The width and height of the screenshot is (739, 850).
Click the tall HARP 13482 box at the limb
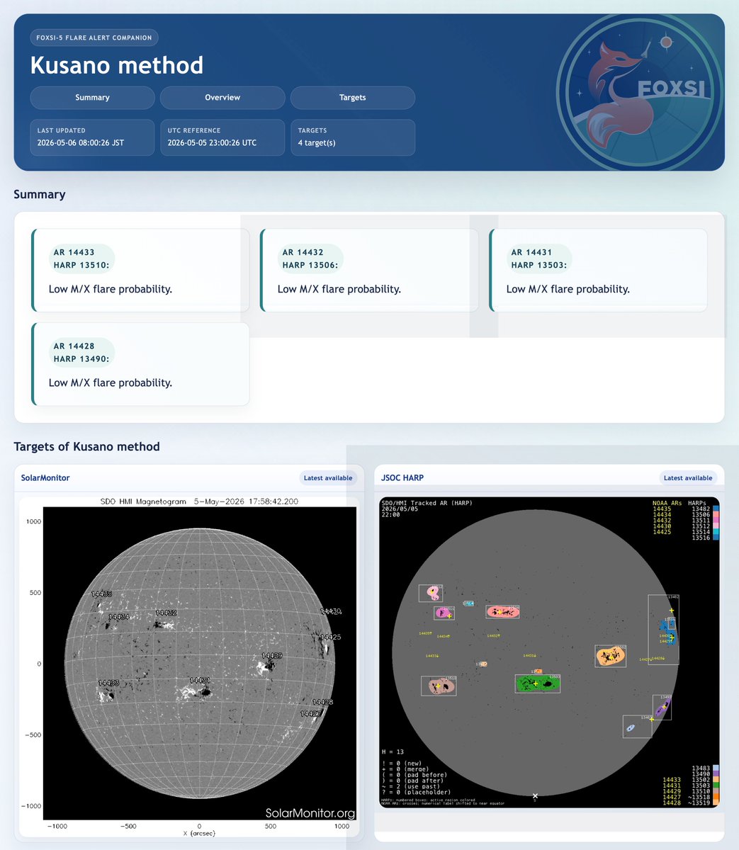coord(663,629)
